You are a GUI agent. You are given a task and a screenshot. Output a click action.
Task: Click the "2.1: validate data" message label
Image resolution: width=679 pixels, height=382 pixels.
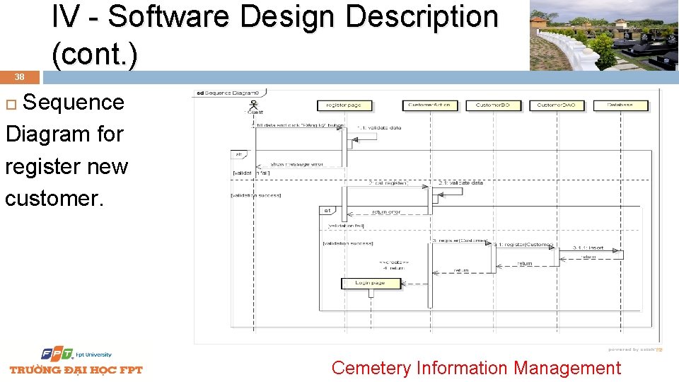pyautogui.click(x=460, y=183)
